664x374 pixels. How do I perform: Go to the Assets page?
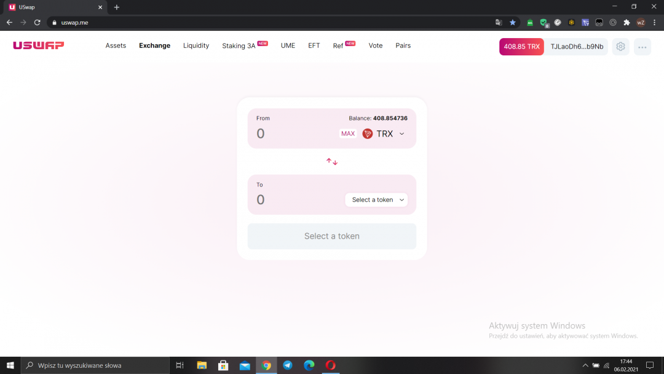coord(116,46)
